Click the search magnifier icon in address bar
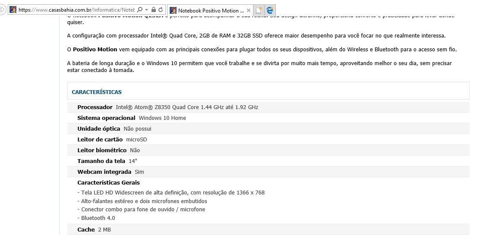This screenshot has width=477, height=235. coord(139,10)
